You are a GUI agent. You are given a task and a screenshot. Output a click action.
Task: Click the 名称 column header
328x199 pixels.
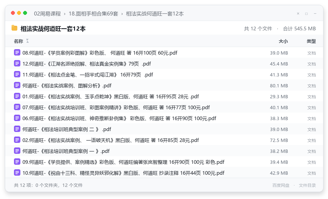19,41
